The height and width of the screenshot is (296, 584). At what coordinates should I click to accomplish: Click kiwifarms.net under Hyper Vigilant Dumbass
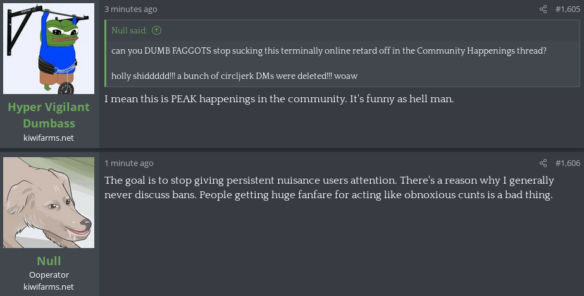pos(49,138)
